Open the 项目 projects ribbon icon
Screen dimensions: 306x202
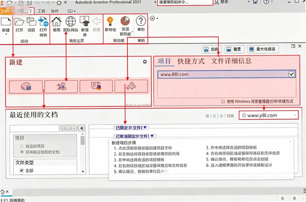tap(31, 21)
